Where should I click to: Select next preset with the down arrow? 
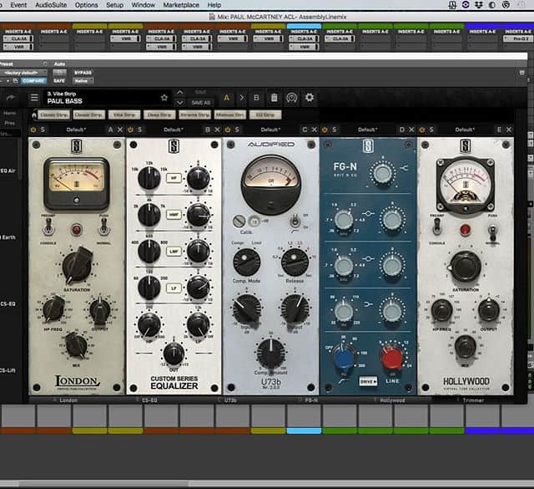click(180, 102)
